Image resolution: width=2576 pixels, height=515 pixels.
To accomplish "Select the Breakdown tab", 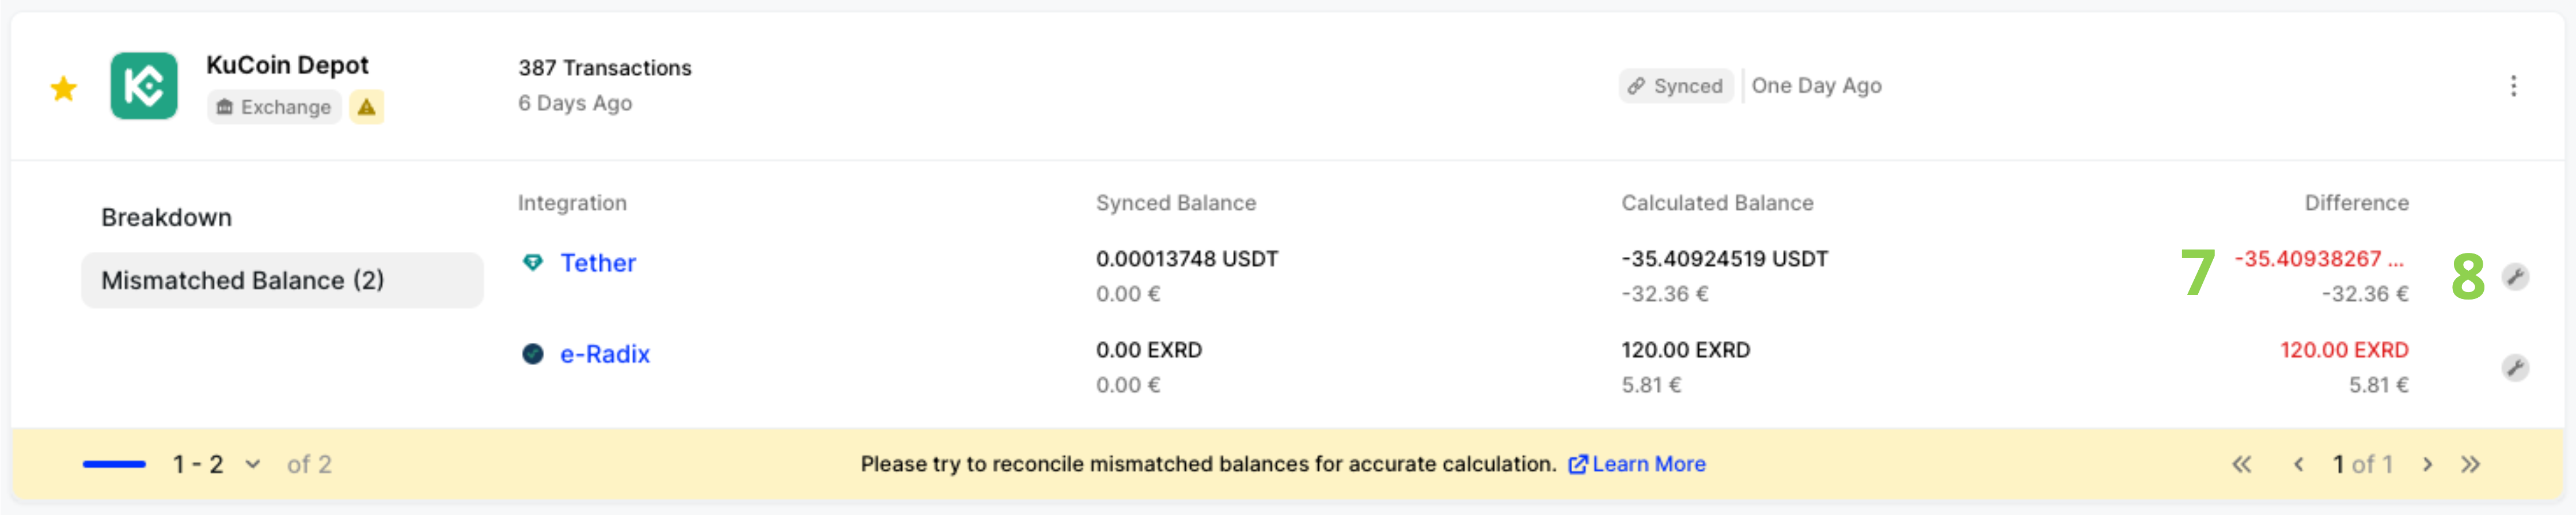I will click(166, 217).
